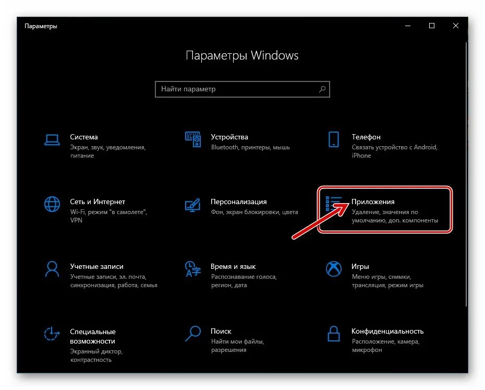Click 'Учетные записи, эл. почта' description
The image size is (485, 390).
[x=114, y=281]
